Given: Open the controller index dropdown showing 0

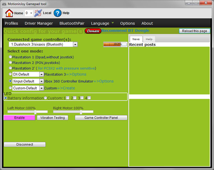Looking at the screenshot, I should pyautogui.click(x=29, y=13).
